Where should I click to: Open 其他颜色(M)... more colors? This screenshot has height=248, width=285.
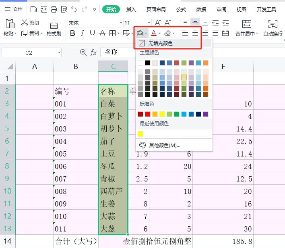click(174, 145)
